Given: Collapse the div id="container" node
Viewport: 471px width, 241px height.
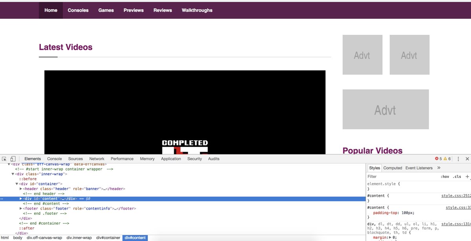Looking at the screenshot, I should [17, 184].
